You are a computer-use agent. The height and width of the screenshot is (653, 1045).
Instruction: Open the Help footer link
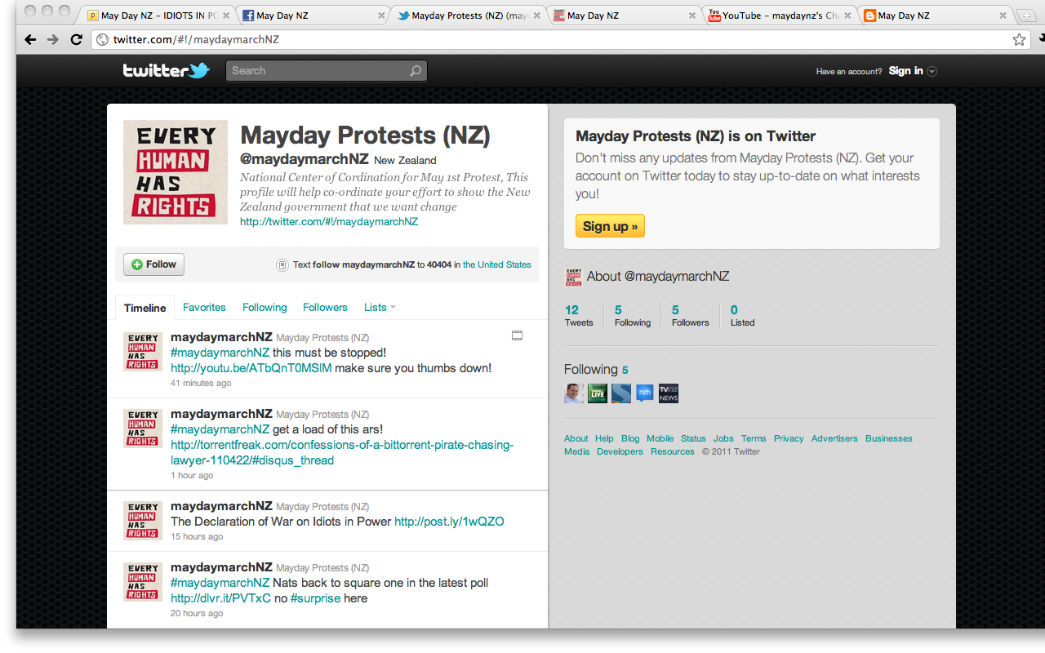604,438
